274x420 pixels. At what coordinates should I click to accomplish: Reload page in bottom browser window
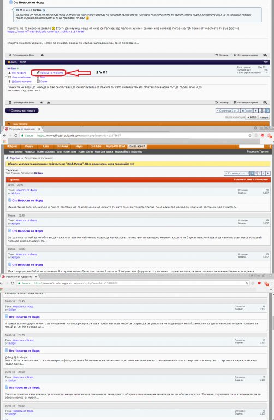(x=13, y=283)
